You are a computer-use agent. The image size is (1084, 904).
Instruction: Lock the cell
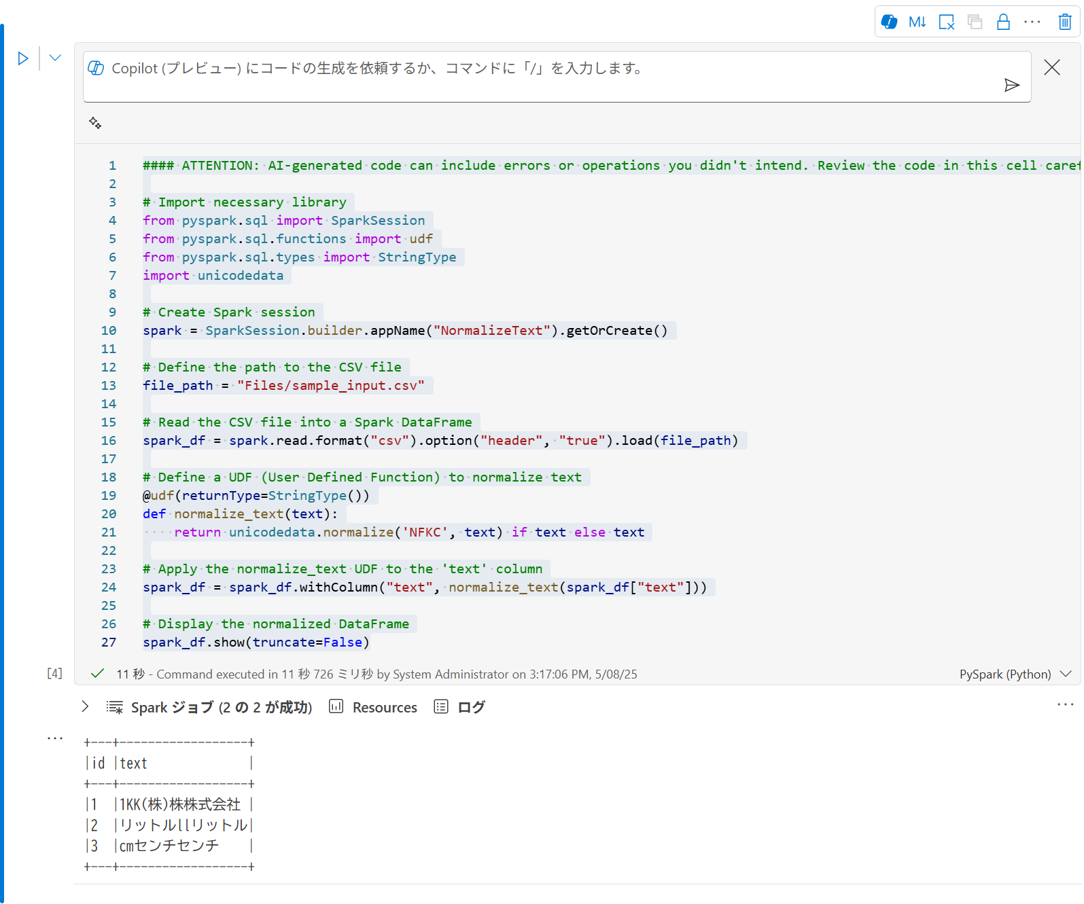tap(1003, 22)
